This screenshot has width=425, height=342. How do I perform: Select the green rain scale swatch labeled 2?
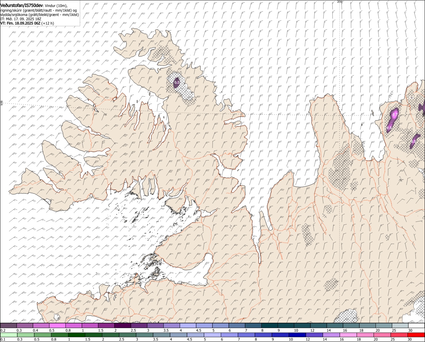111,335
